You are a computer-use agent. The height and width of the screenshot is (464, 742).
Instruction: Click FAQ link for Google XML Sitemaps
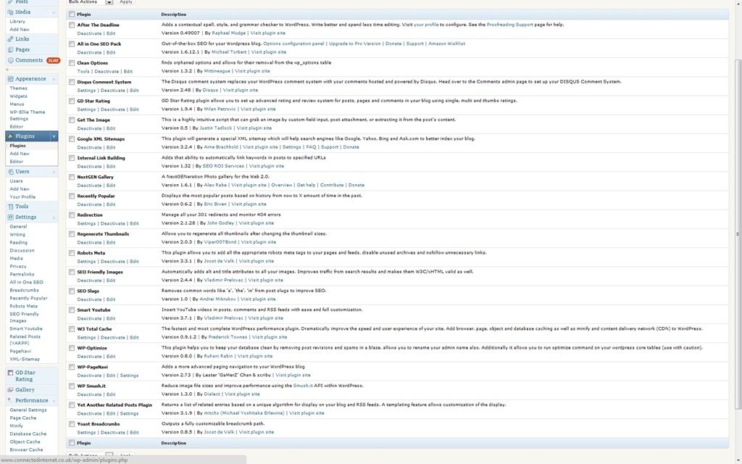coord(311,147)
